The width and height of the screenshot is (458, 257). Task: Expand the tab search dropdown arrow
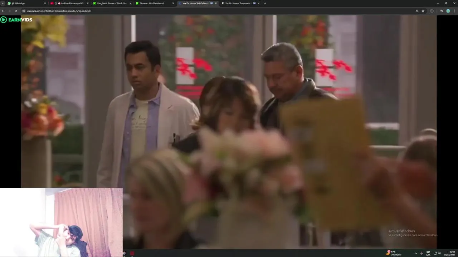point(3,3)
